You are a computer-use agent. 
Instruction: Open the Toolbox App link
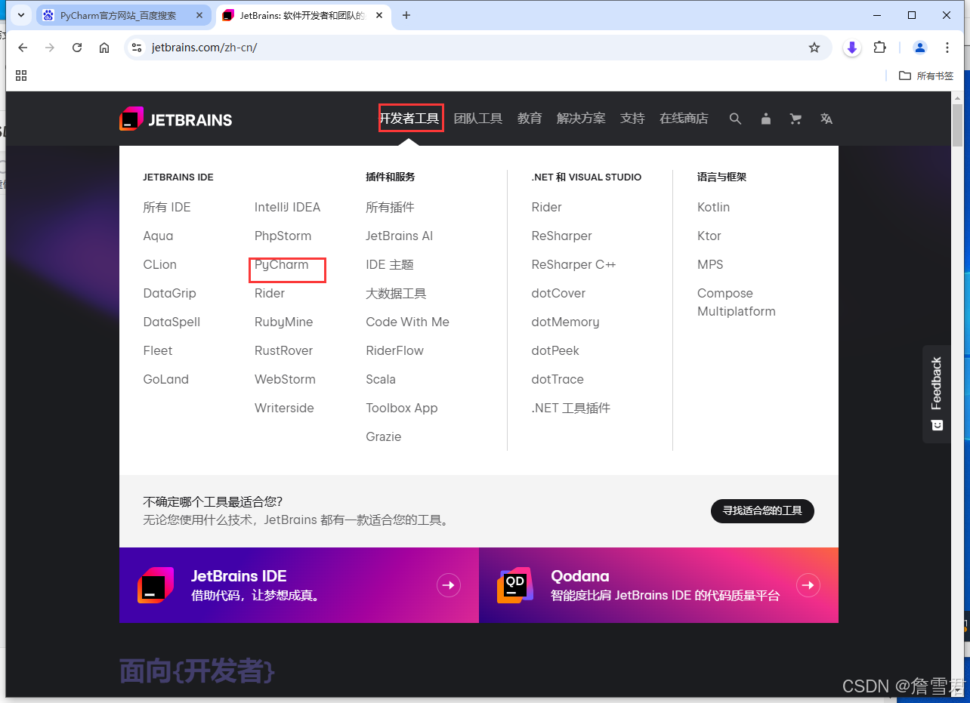point(402,409)
